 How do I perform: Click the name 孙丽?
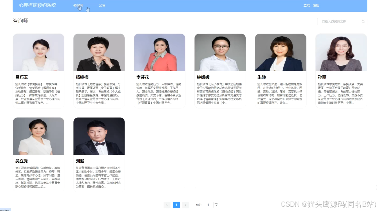[x=322, y=77]
